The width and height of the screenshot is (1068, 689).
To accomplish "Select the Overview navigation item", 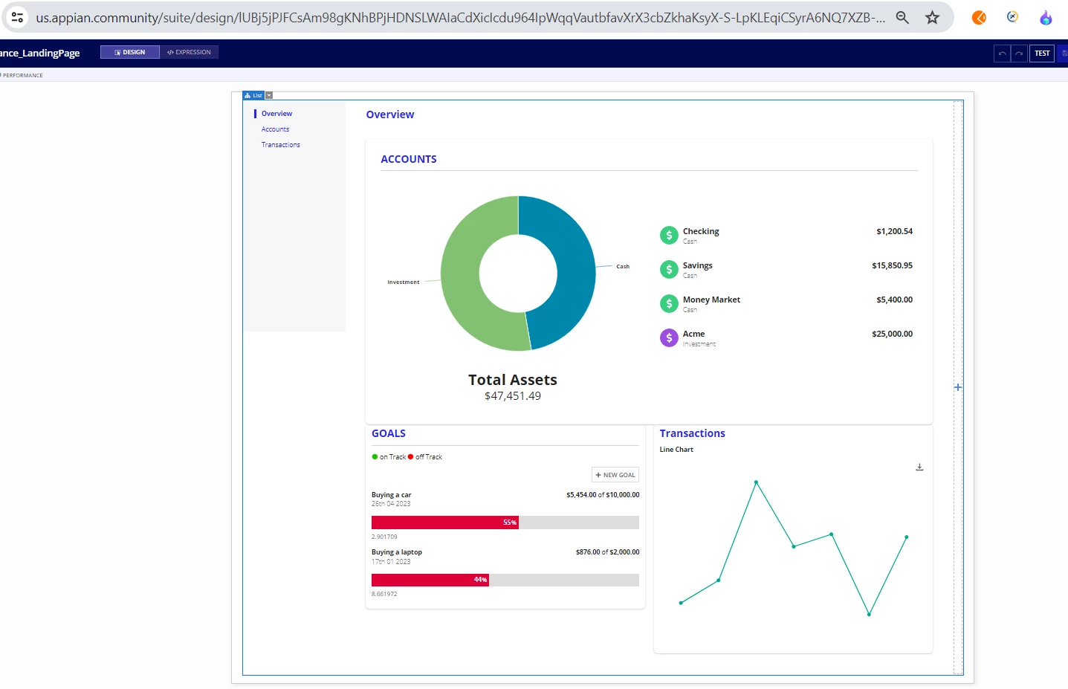I will [x=276, y=114].
